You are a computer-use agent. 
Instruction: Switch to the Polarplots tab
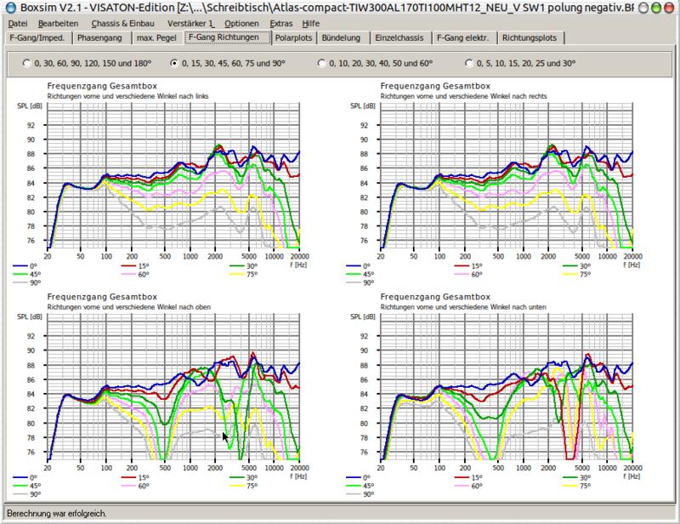pyautogui.click(x=294, y=38)
